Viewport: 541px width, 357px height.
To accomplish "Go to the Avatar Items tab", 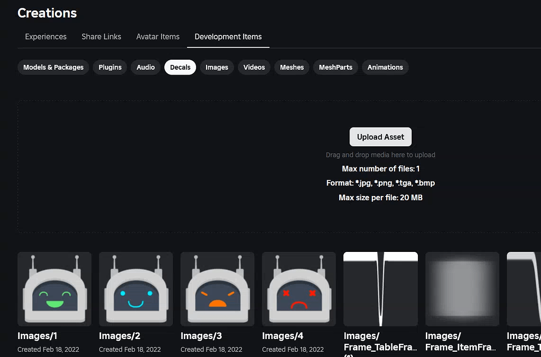I will 157,36.
